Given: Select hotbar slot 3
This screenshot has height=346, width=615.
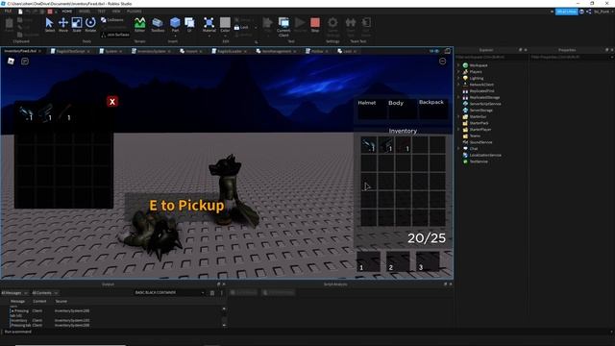Looking at the screenshot, I should [428, 261].
